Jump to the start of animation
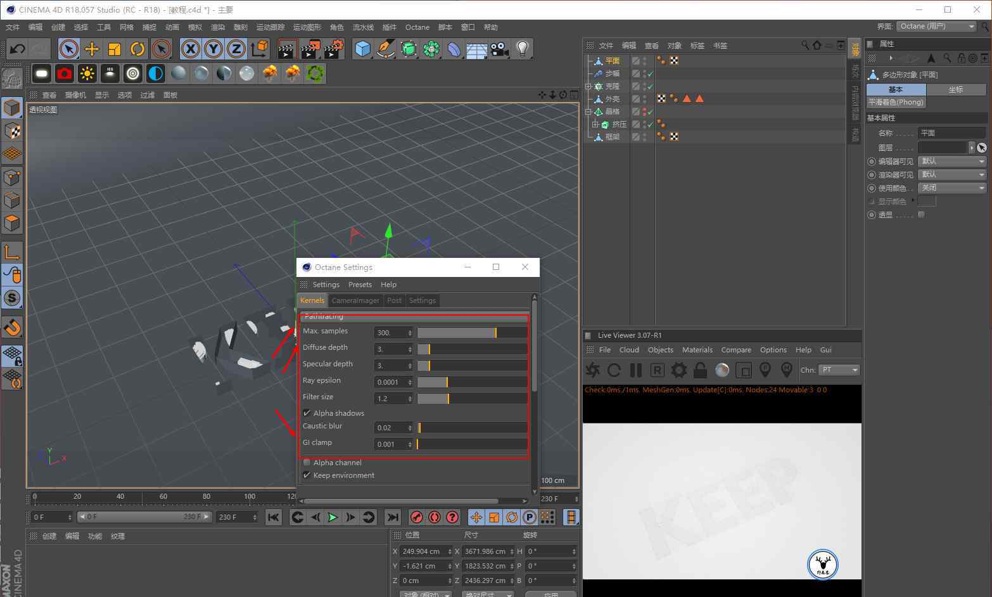992x597 pixels. 274,517
